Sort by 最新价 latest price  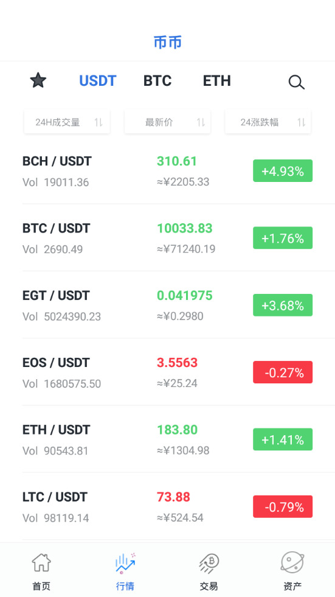tap(167, 122)
